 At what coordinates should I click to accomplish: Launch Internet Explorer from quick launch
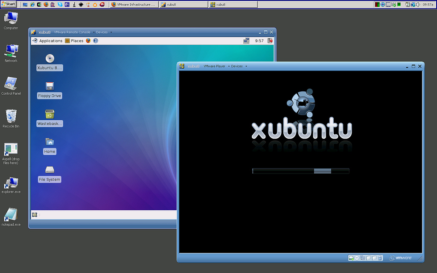tap(32, 4)
